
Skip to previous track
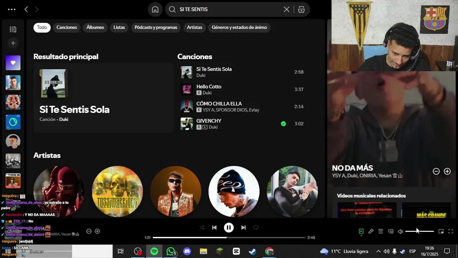pyautogui.click(x=214, y=228)
